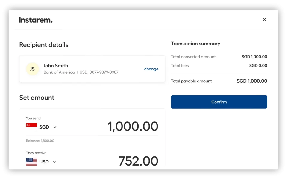Click the change link for John Smith
Viewport: 288px width, 179px height.
point(151,69)
